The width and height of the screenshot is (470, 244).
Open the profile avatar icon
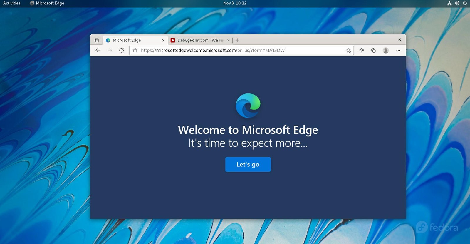386,50
